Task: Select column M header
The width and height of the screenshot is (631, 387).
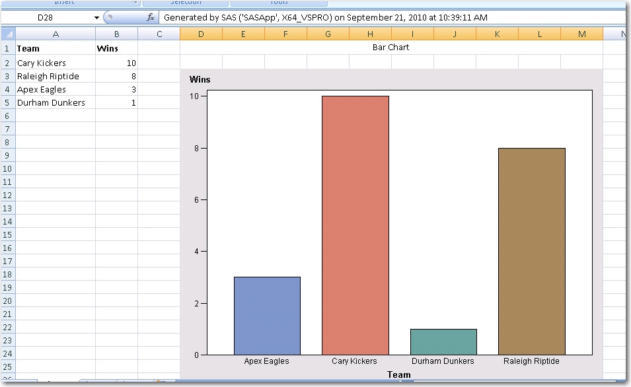Action: pyautogui.click(x=581, y=34)
